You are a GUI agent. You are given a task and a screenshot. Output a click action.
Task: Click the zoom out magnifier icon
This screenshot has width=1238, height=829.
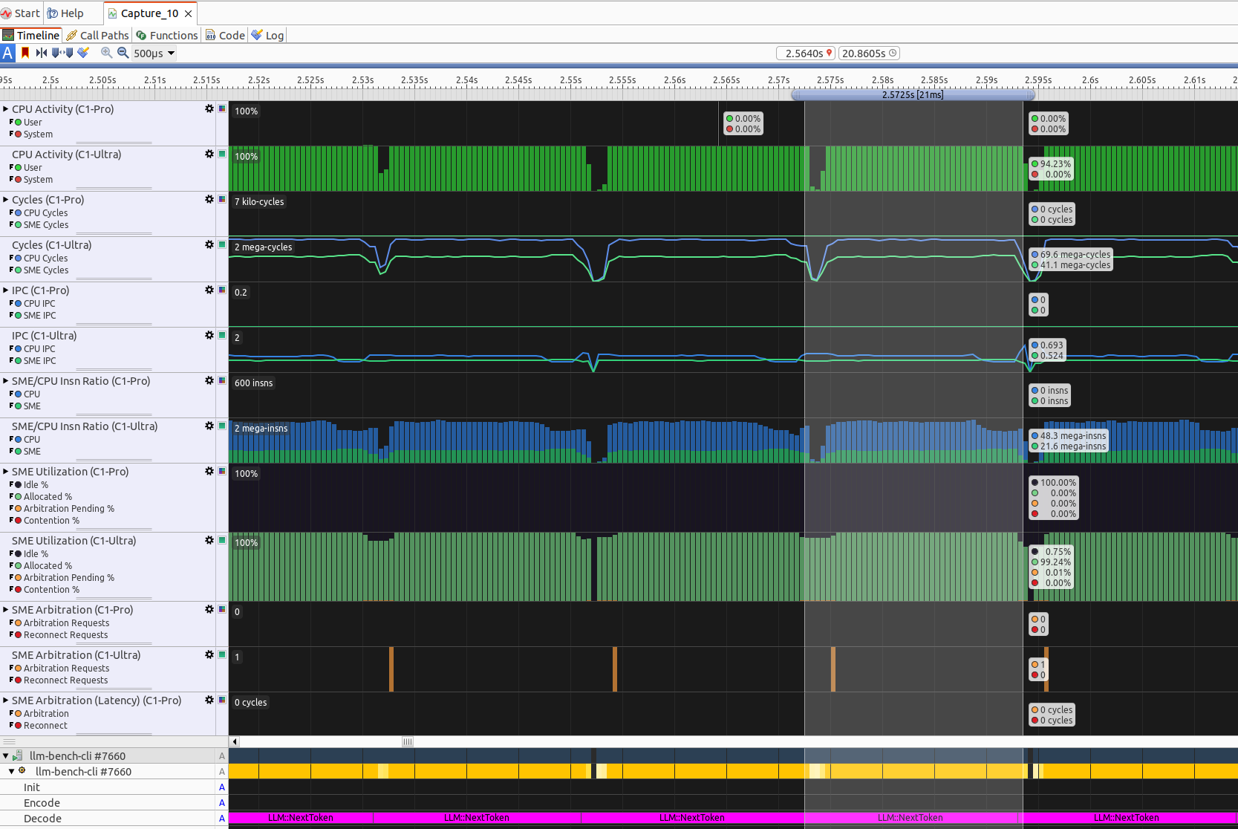(123, 53)
